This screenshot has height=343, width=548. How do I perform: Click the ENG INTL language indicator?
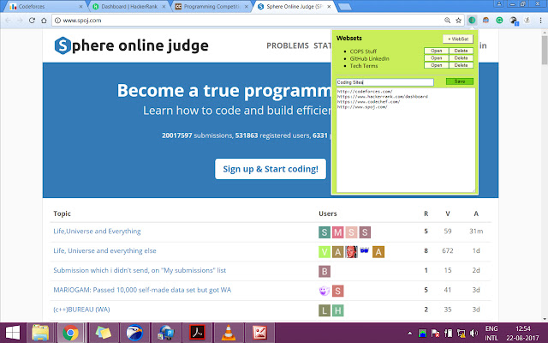click(491, 334)
